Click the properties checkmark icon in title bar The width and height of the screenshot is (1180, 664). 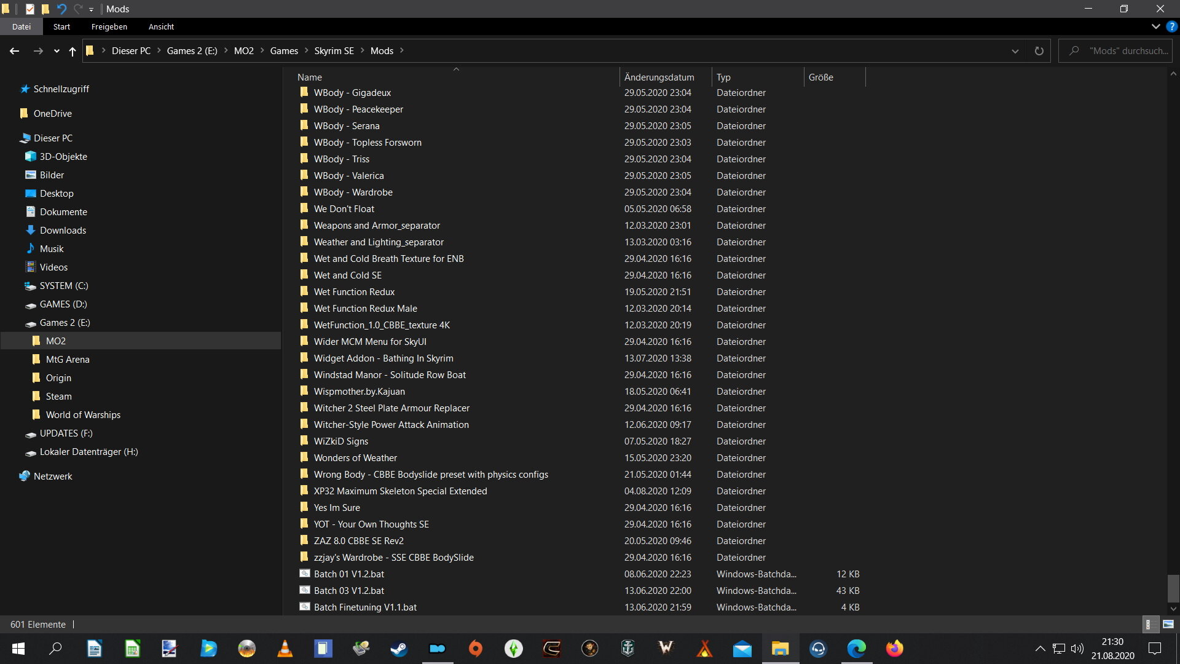click(x=29, y=9)
